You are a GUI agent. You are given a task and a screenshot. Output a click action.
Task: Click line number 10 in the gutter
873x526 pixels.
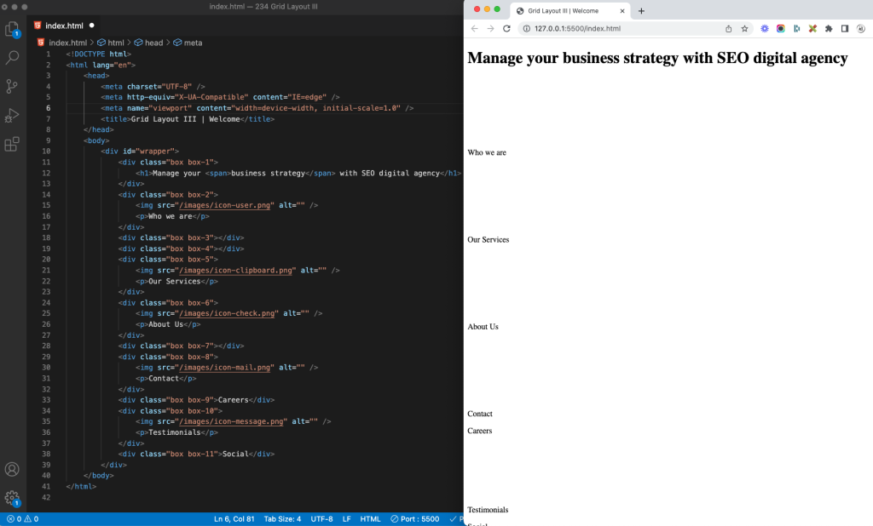click(x=46, y=152)
